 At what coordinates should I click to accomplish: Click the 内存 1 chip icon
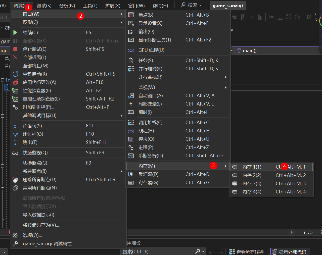[x=235, y=167]
